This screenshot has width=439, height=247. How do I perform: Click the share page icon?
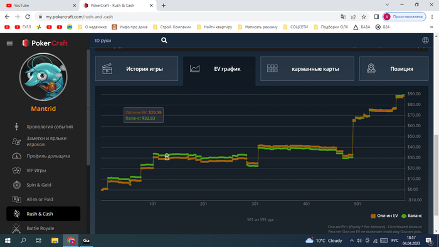[x=353, y=17]
